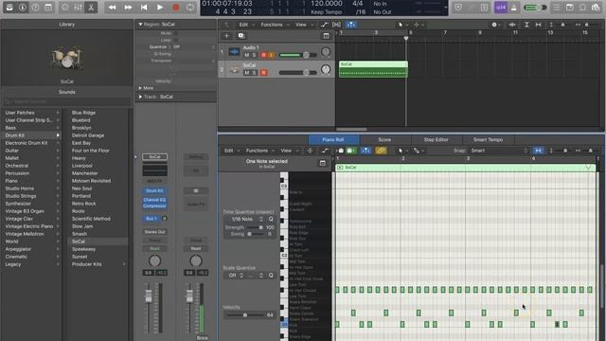606x341 pixels.
Task: Solo the Audio 1 track
Action: (255, 55)
